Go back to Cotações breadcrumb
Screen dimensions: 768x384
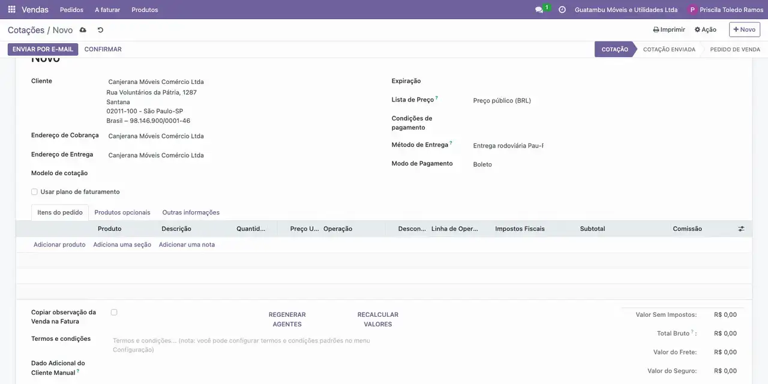click(x=26, y=30)
